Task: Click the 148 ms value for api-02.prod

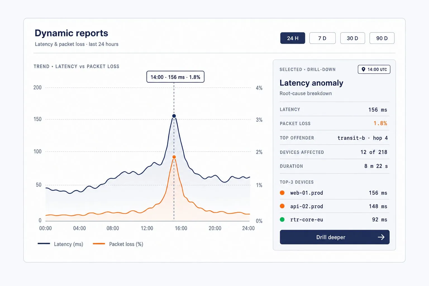Action: click(x=378, y=206)
